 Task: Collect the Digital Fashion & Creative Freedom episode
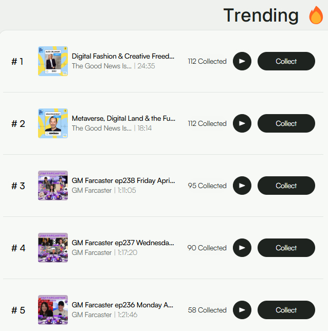coord(286,61)
